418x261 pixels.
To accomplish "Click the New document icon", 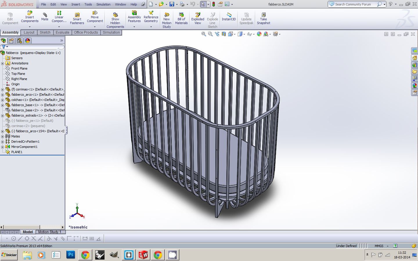I will [151, 4].
